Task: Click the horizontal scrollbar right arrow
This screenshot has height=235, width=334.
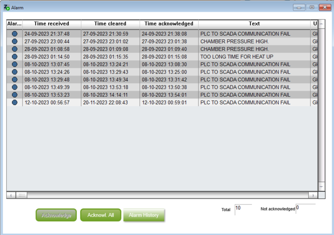Action: [313, 195]
